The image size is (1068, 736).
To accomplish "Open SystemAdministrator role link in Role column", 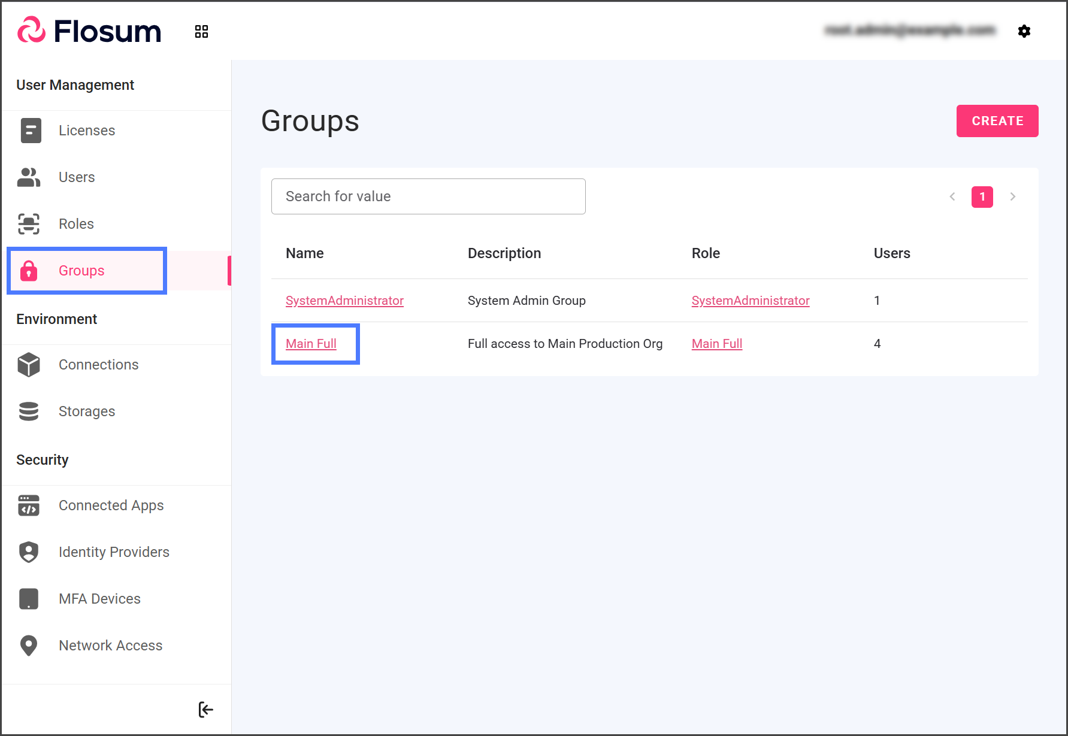I will tap(750, 301).
